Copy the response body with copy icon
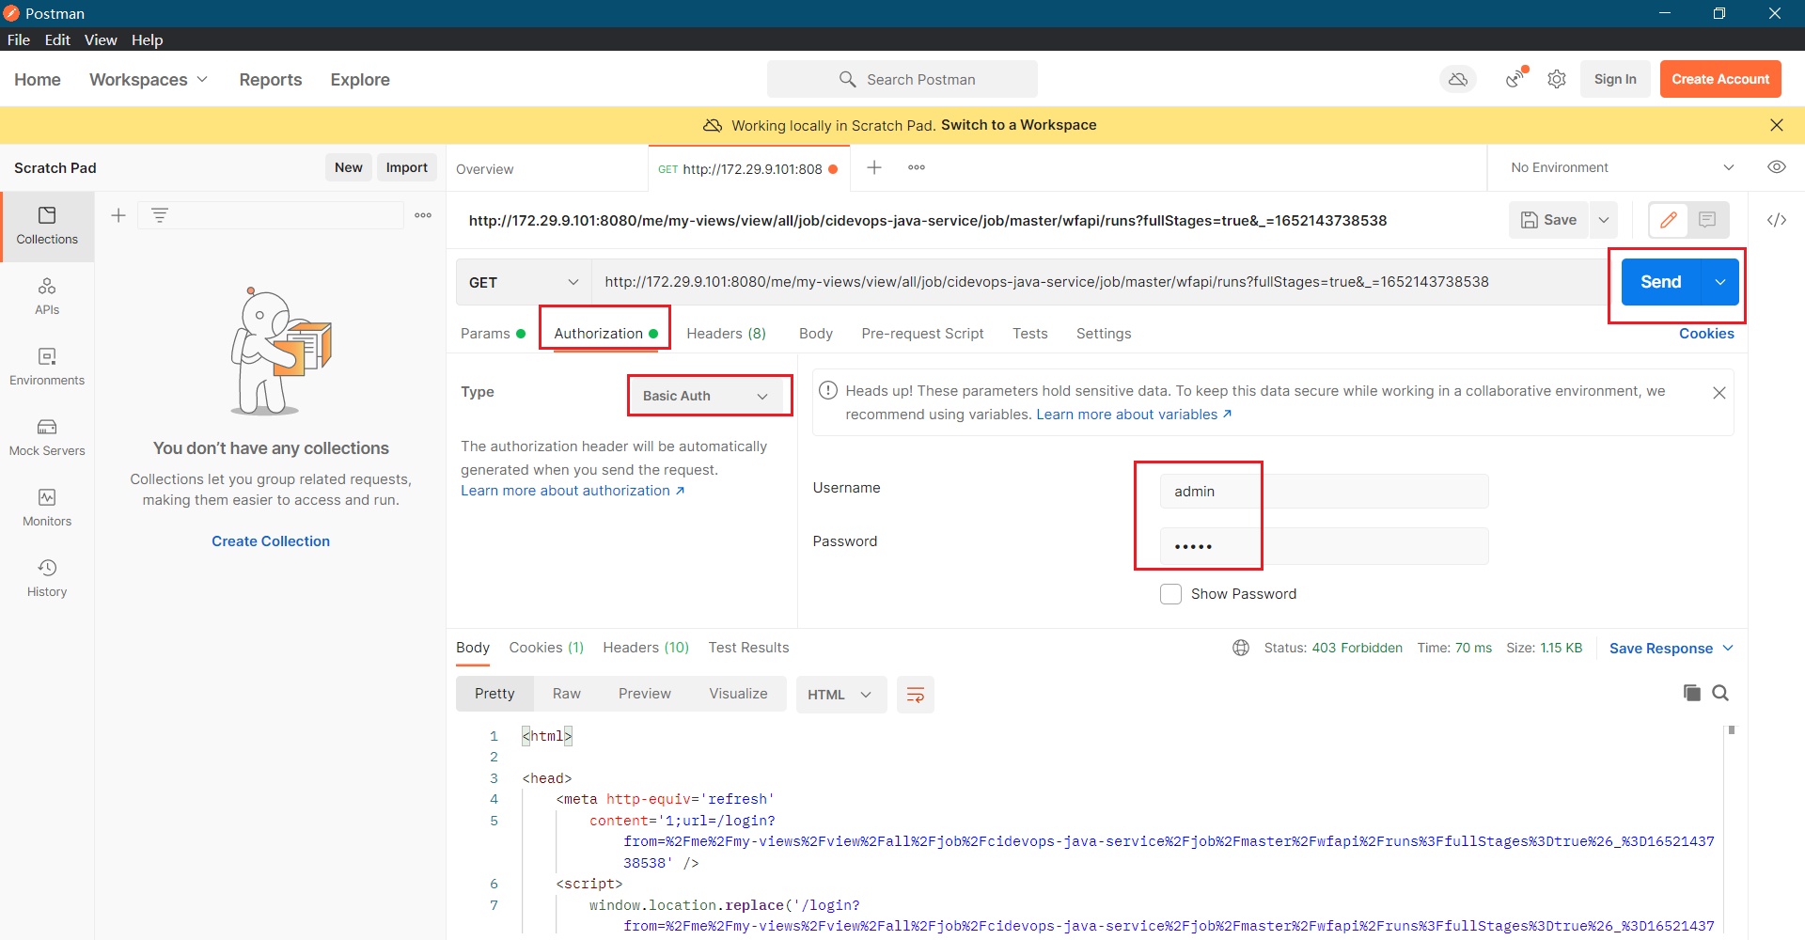This screenshot has height=940, width=1805. (1692, 693)
